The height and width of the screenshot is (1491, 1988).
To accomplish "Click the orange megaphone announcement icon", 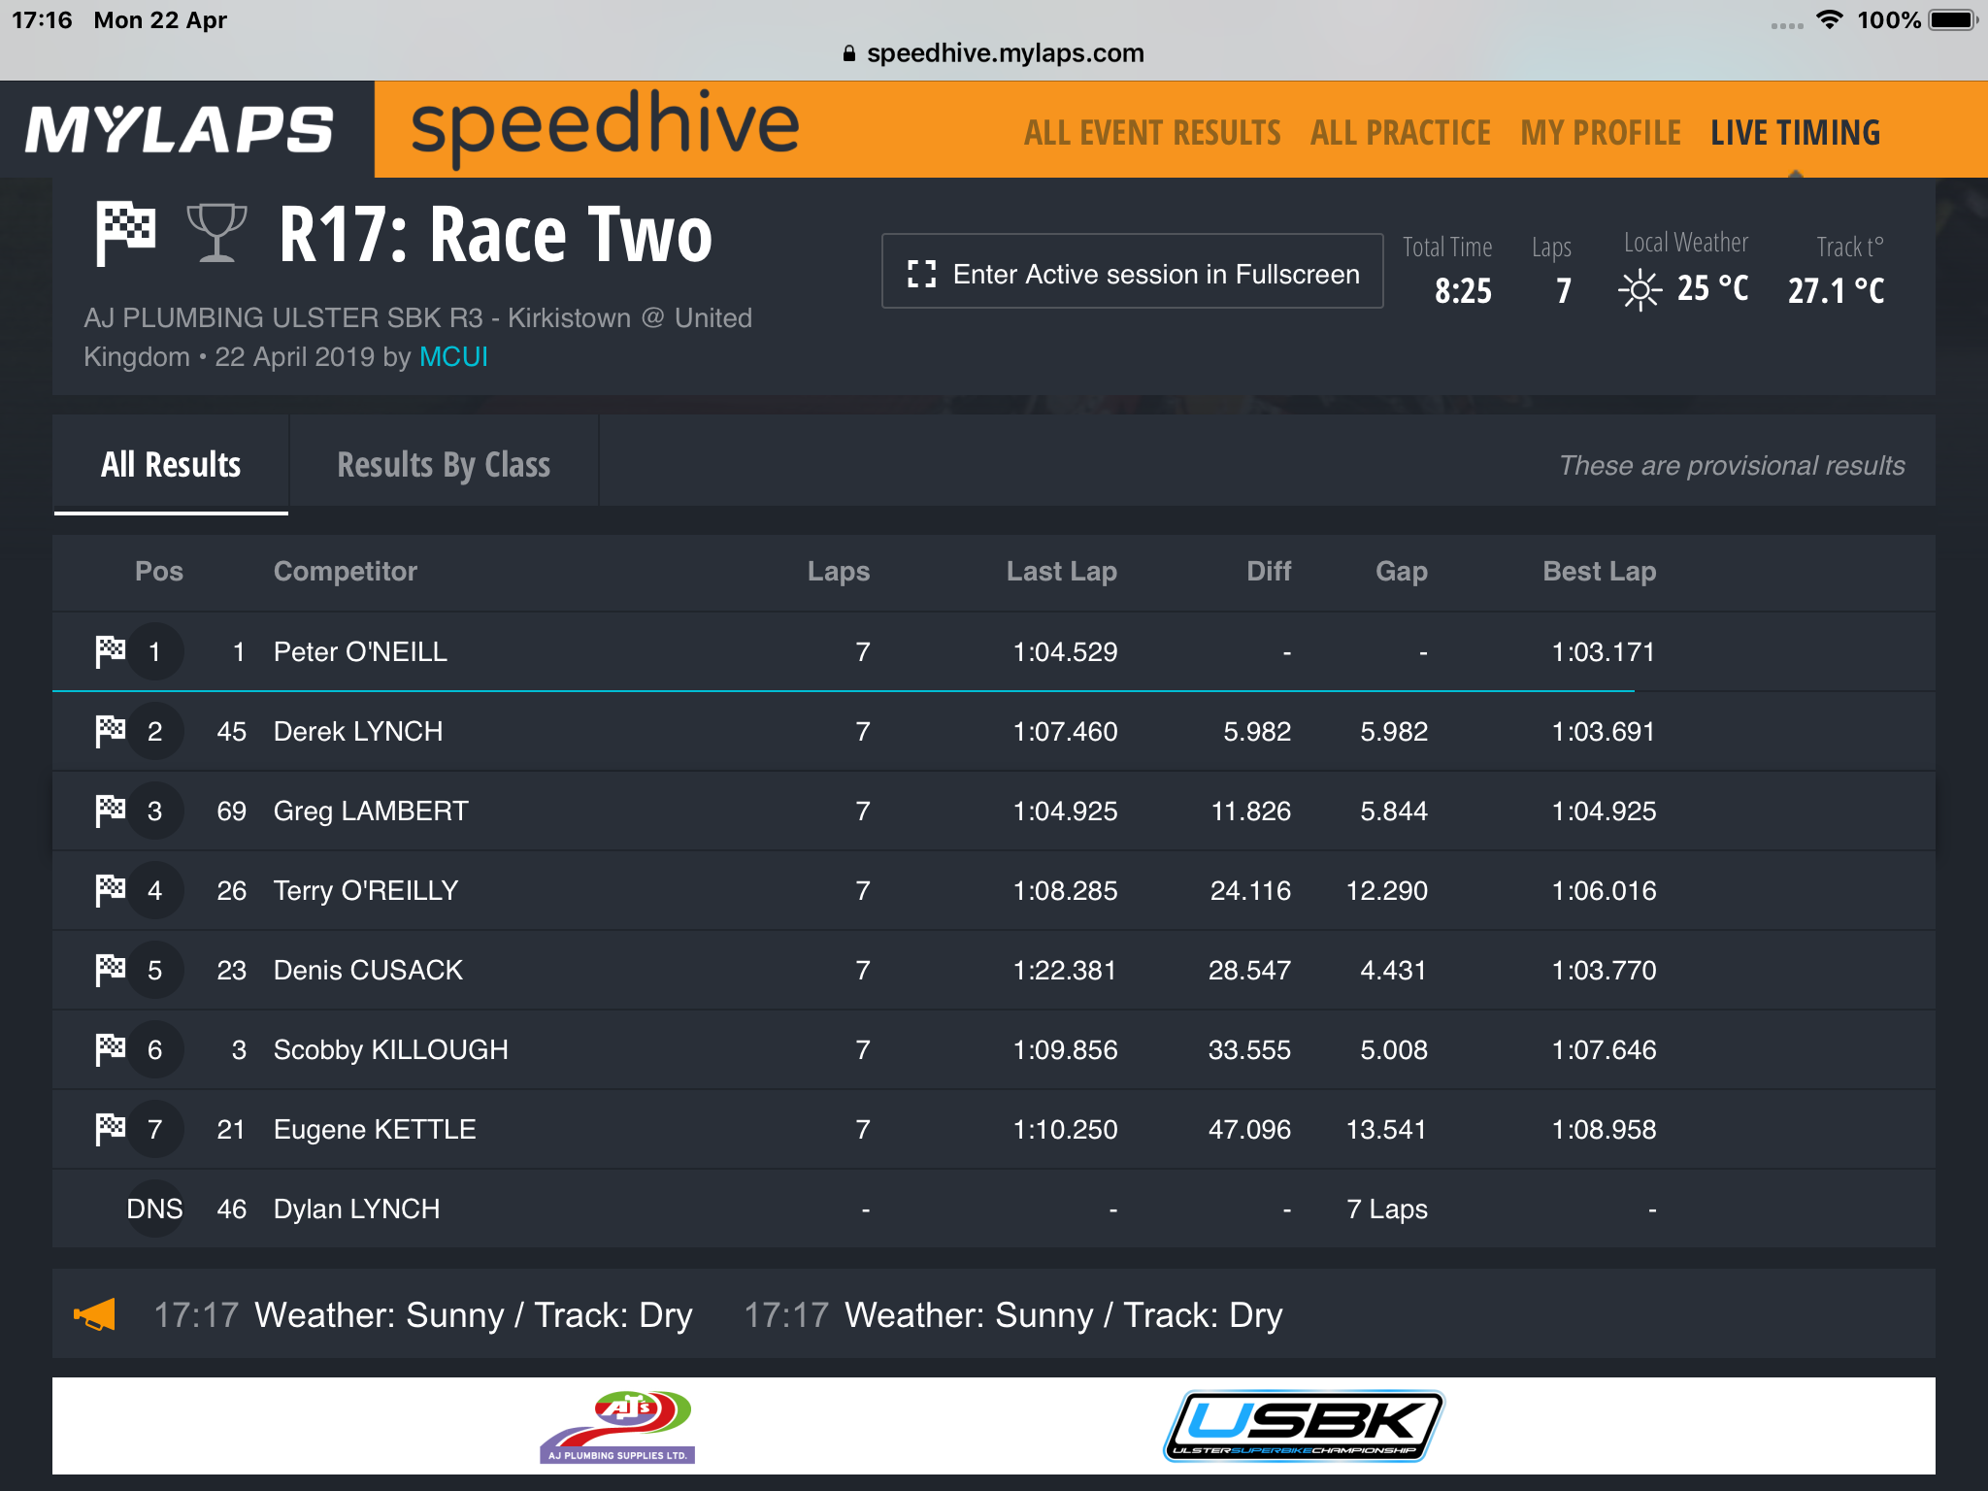I will pos(95,1315).
